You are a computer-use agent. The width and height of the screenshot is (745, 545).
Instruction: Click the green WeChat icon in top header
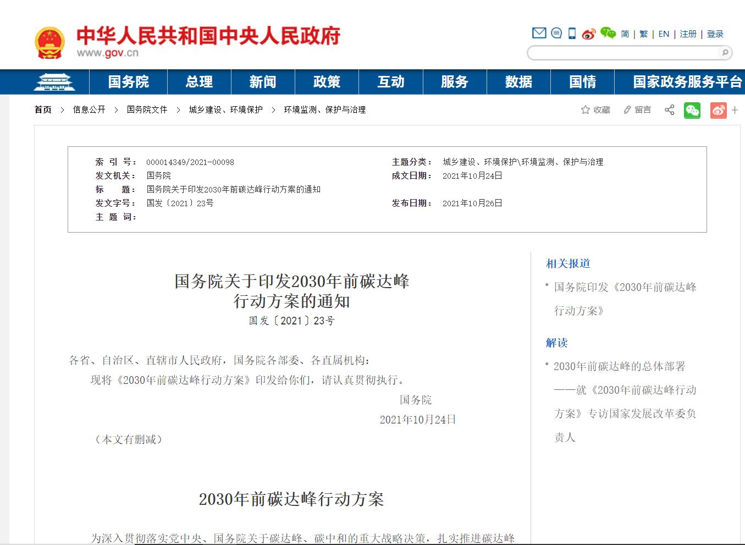pos(608,34)
